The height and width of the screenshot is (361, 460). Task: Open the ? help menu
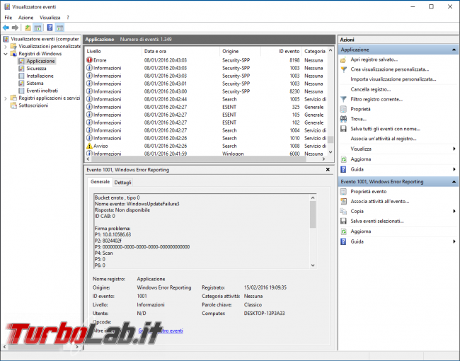point(68,18)
